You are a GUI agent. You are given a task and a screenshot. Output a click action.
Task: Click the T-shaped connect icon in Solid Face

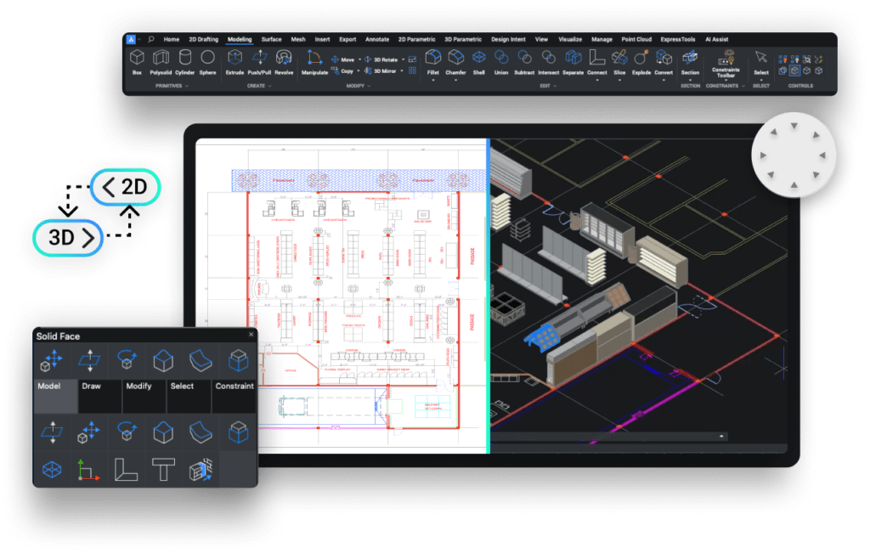[x=163, y=470]
